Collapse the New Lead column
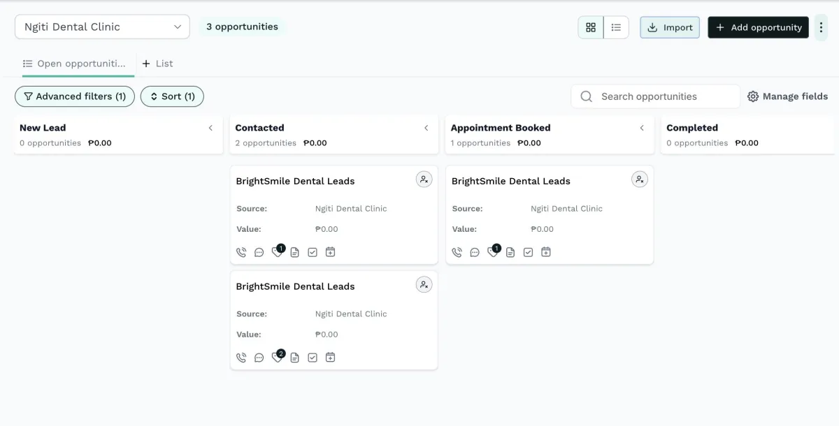 210,128
